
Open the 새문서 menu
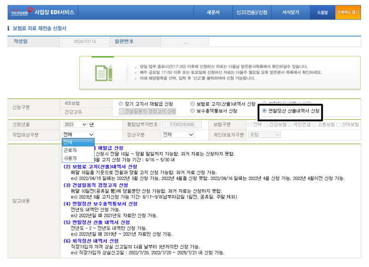(x=214, y=11)
